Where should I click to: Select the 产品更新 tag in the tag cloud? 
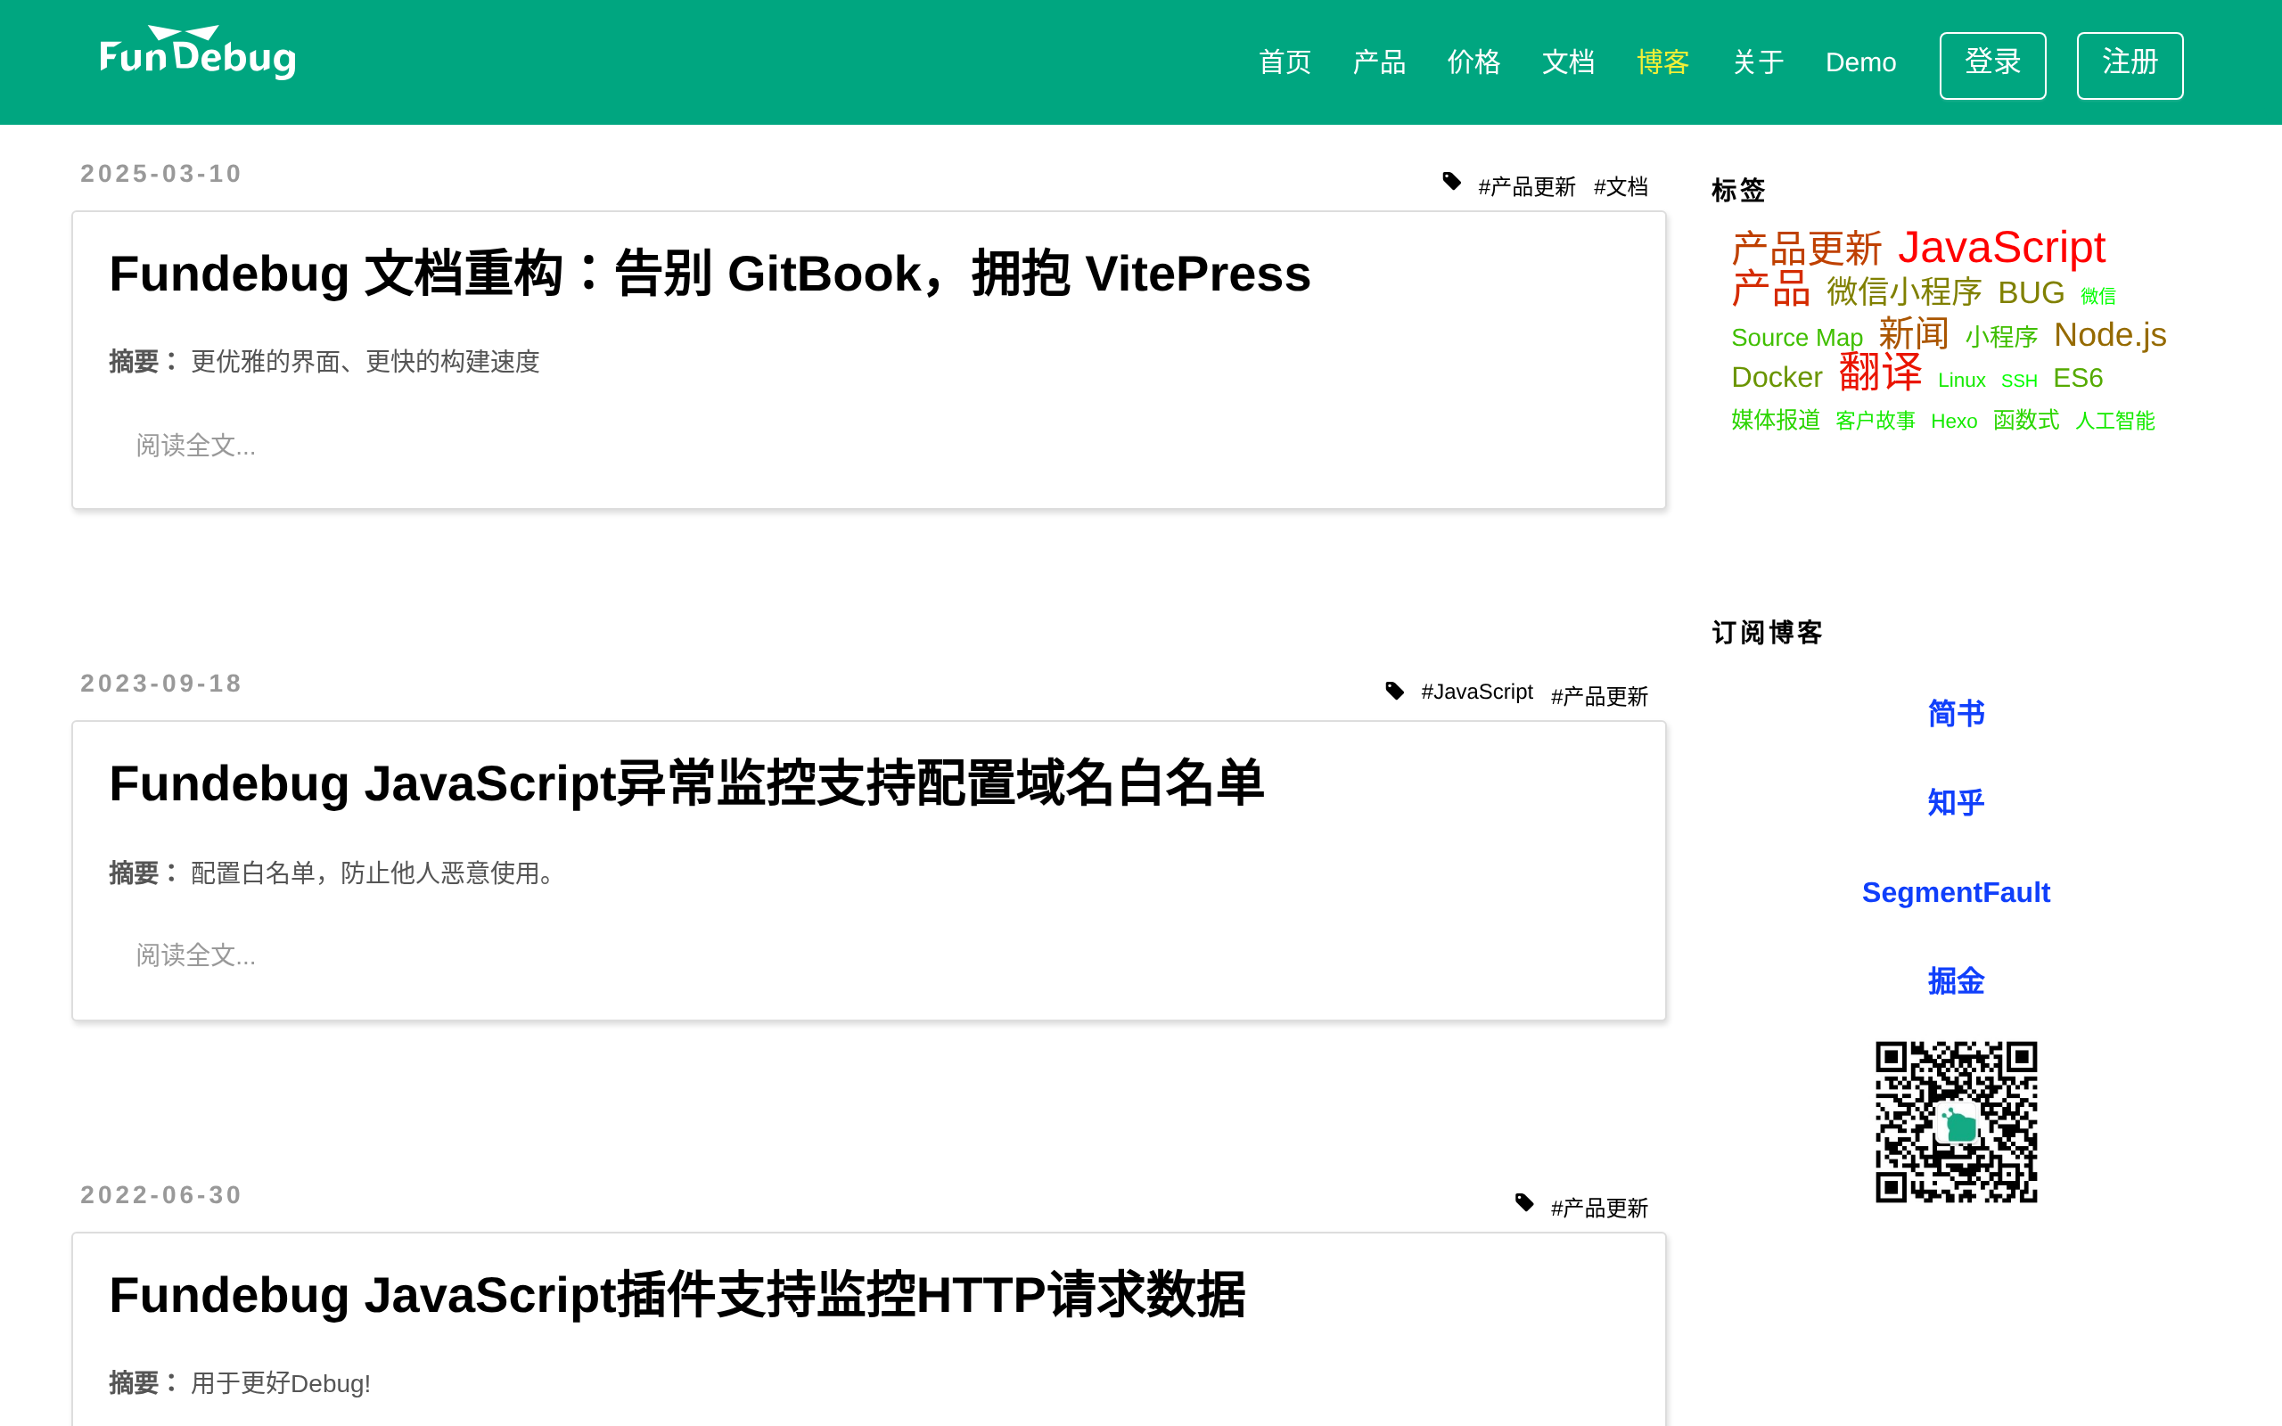pos(1807,249)
